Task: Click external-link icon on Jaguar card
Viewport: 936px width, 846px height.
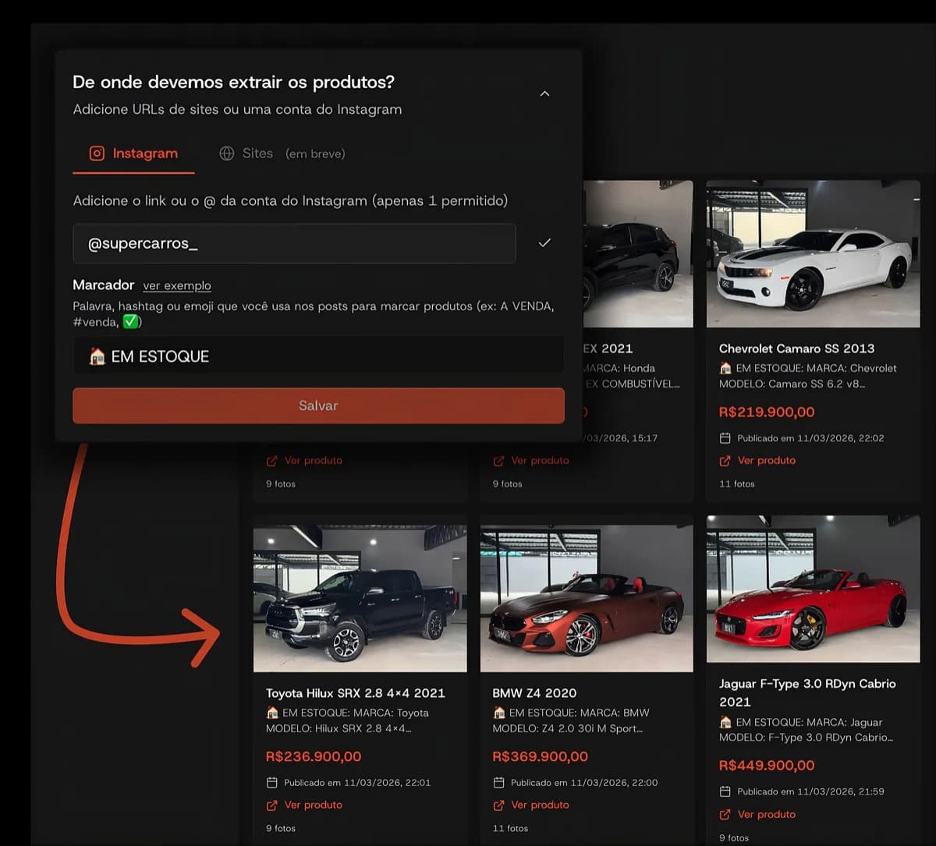Action: coord(725,814)
